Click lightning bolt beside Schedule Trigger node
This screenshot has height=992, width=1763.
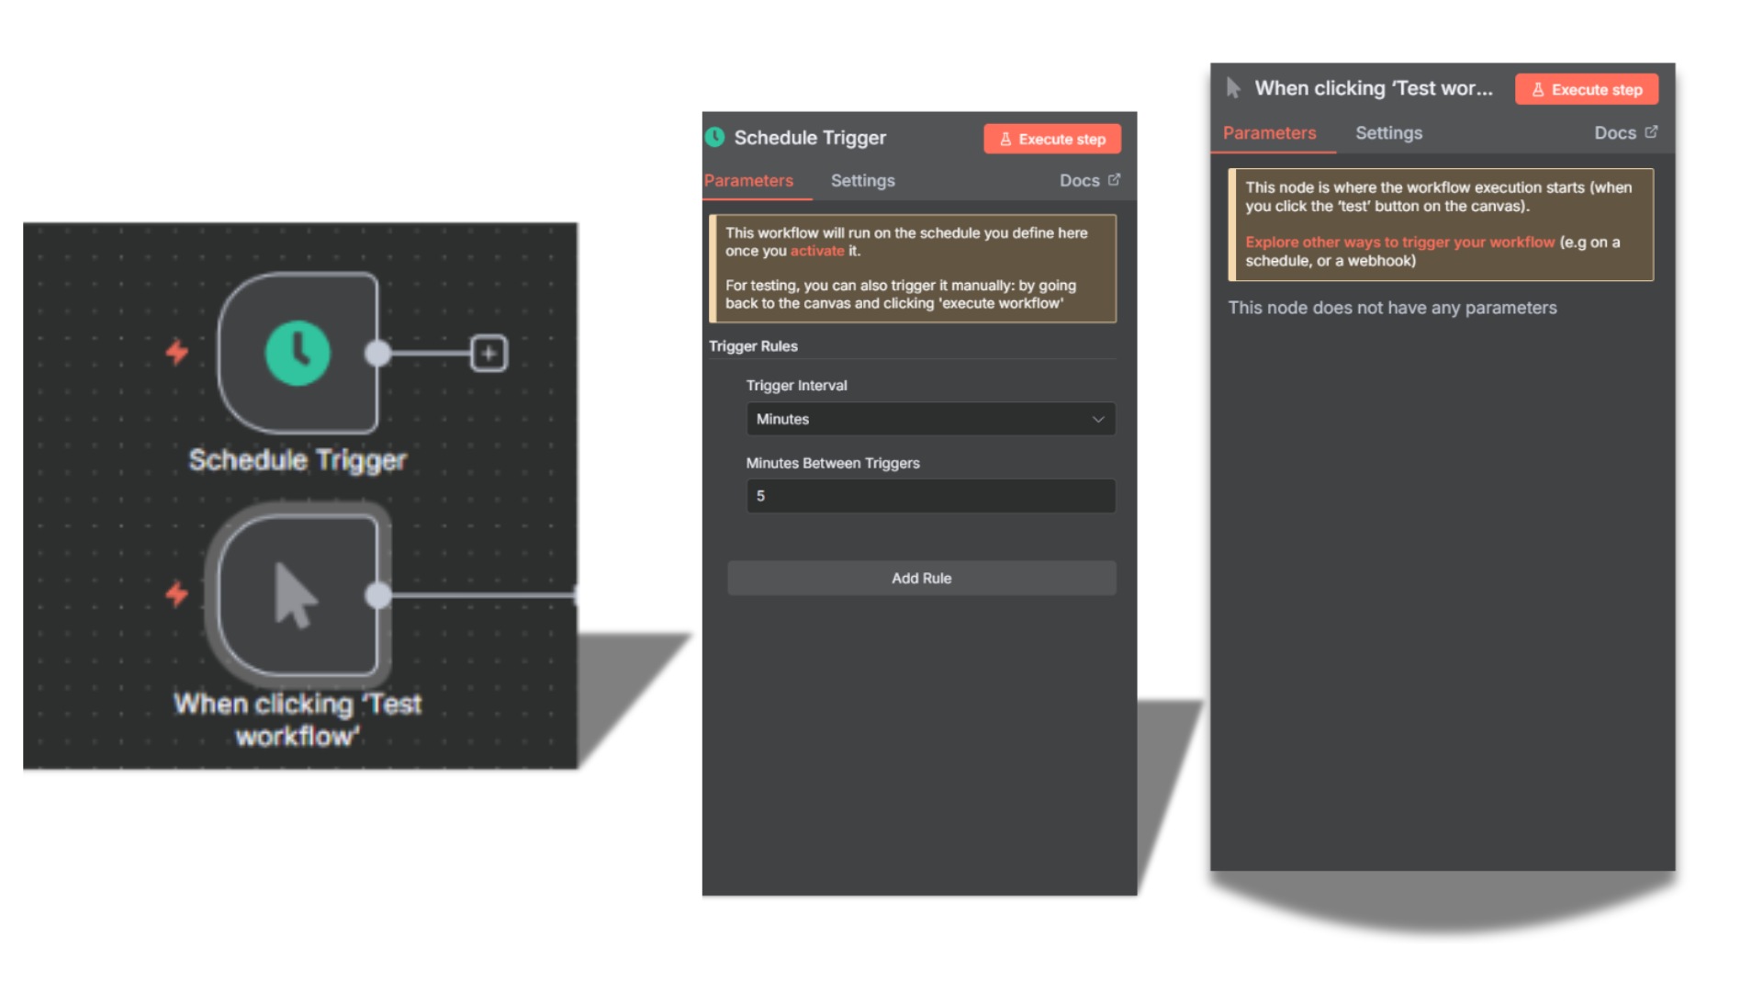click(177, 352)
